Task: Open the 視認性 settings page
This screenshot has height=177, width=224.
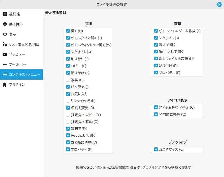Action: pyautogui.click(x=22, y=14)
